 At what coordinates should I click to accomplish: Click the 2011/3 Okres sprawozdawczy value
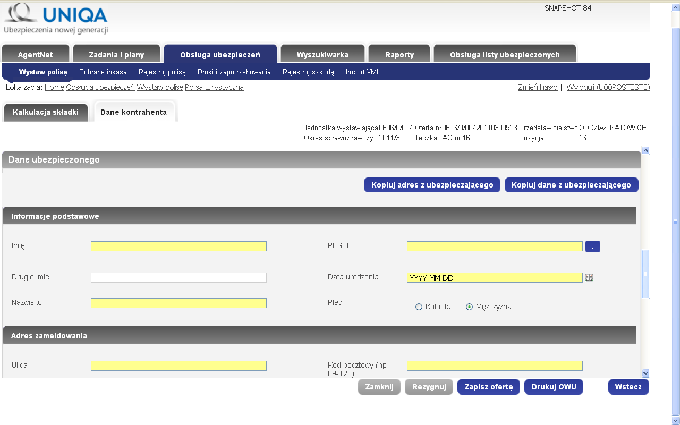(x=389, y=138)
